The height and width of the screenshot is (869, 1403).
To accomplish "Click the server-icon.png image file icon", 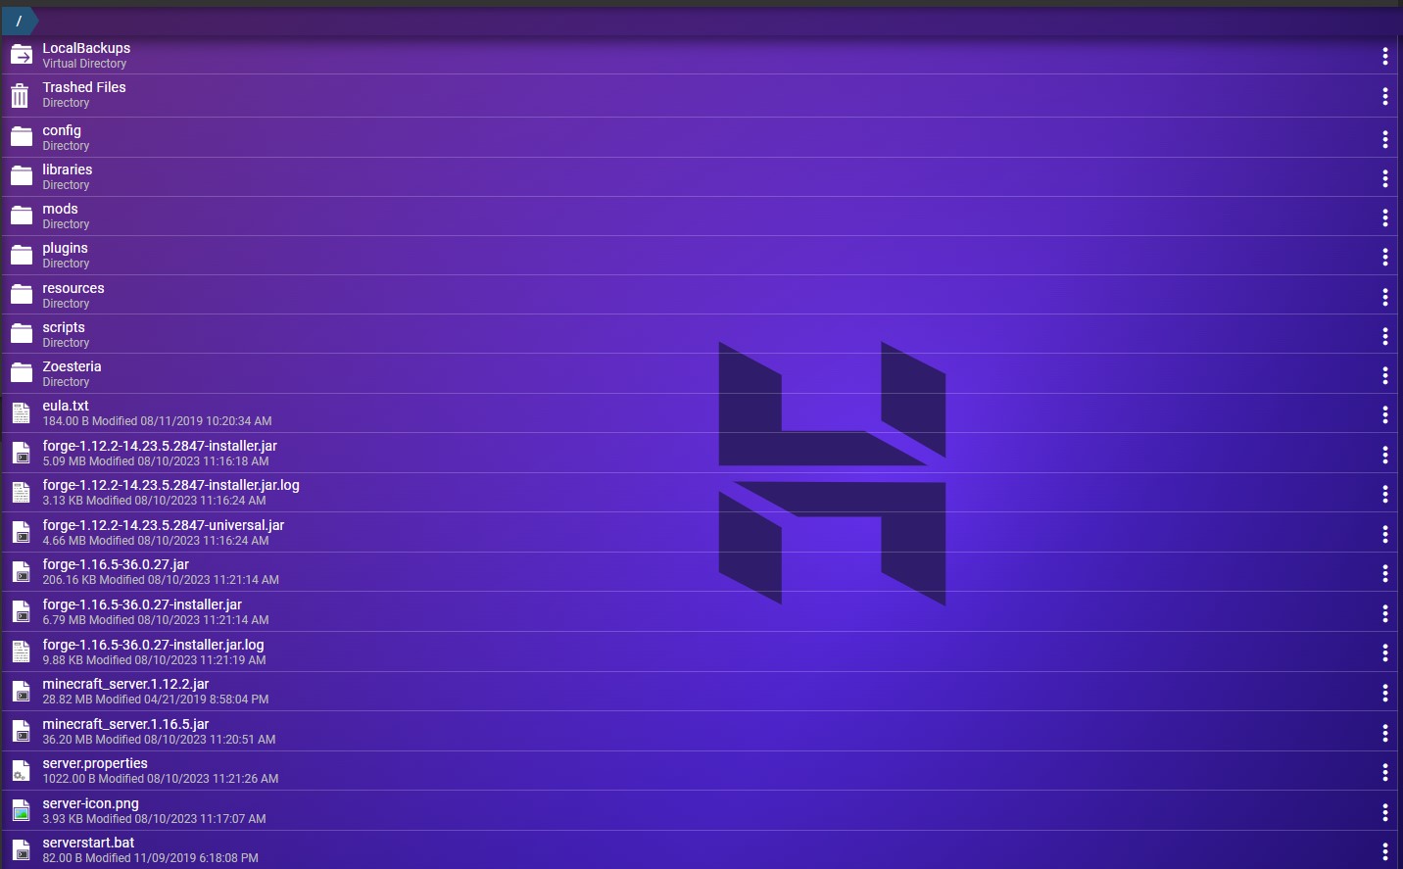I will 22,811.
